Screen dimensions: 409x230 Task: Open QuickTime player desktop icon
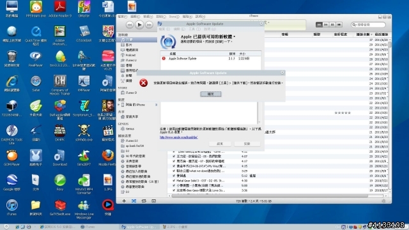pyautogui.click(x=36, y=35)
